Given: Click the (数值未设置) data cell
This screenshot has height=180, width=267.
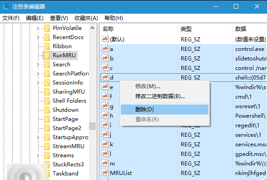Looking at the screenshot, I should [x=251, y=40].
